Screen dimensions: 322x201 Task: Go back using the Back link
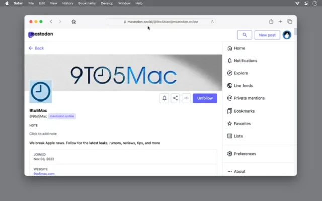coord(36,48)
